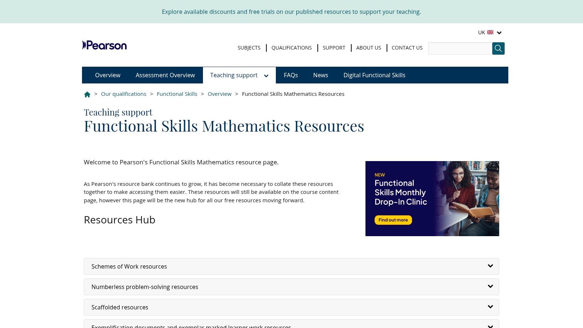The height and width of the screenshot is (328, 583).
Task: Click the search magnifier button
Action: tap(498, 48)
